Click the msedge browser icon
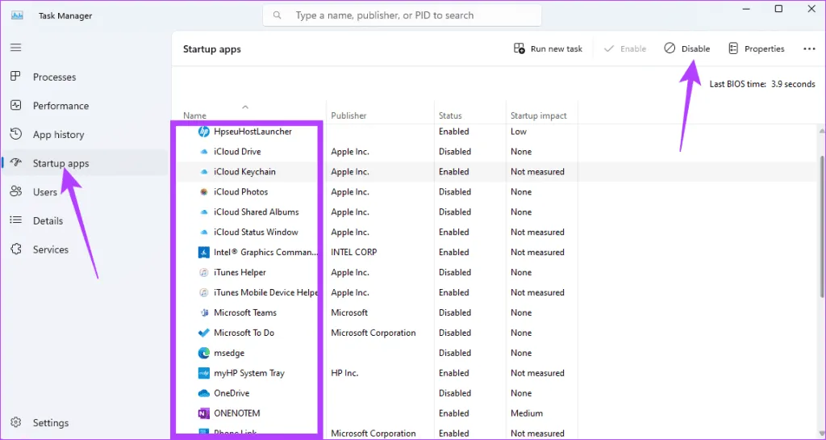 pos(204,353)
